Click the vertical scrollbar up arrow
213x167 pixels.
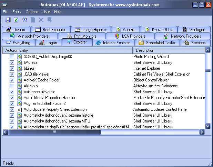208,50
